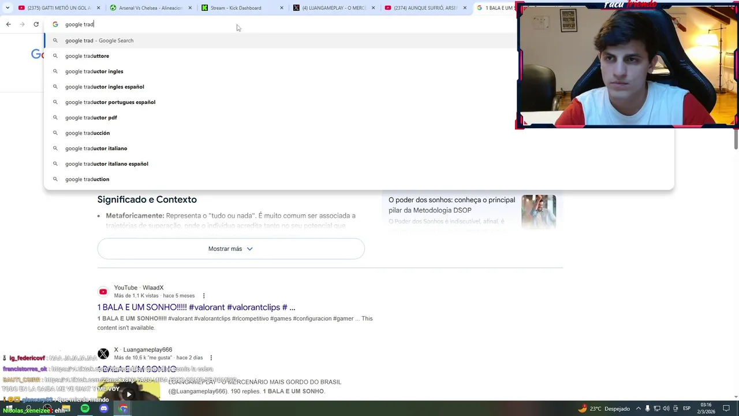Image resolution: width=739 pixels, height=416 pixels.
Task: Open Spotify from the taskbar
Action: [x=85, y=408]
